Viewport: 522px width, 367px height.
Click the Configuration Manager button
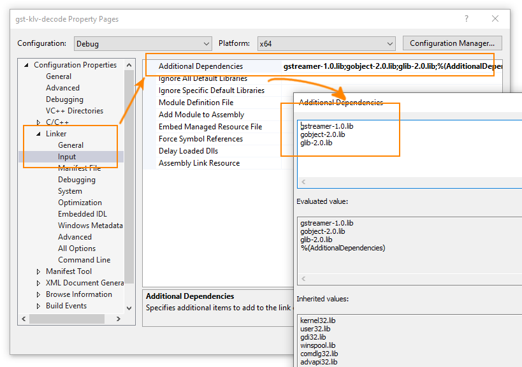(x=452, y=43)
